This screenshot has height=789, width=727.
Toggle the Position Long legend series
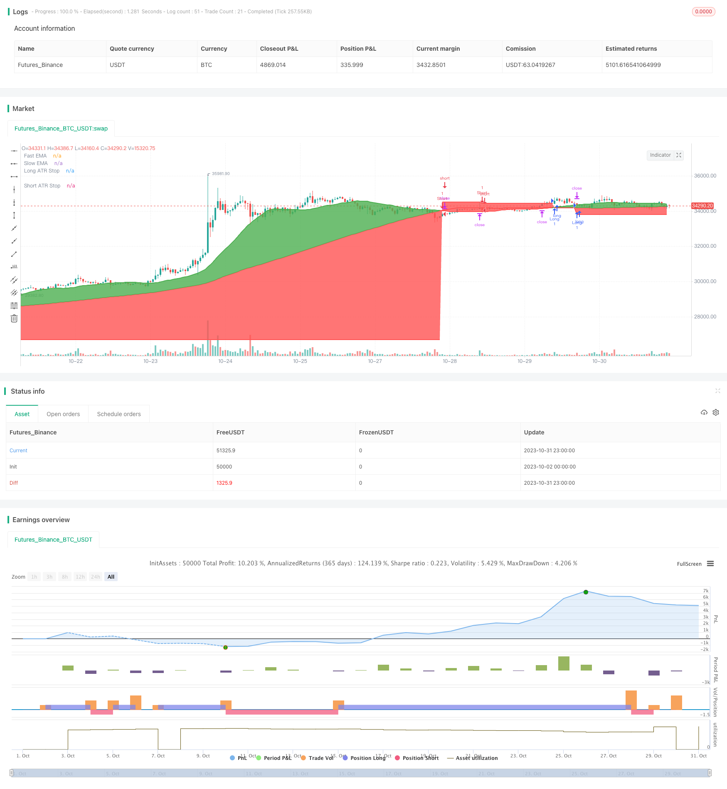click(364, 758)
